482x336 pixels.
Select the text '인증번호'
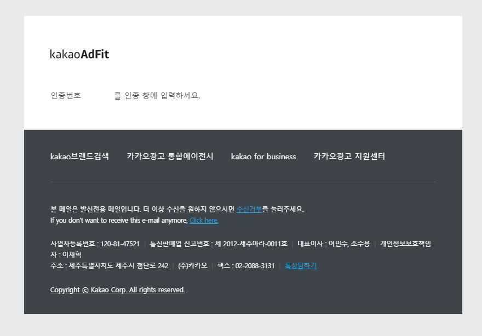[66, 96]
